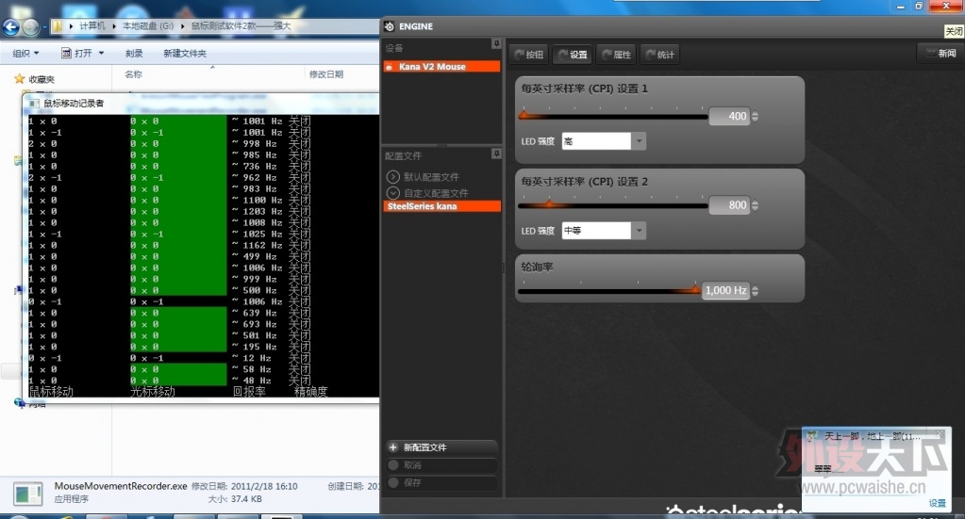This screenshot has height=519, width=965.
Task: Close the 天上一脚 notification popup
Action: pos(940,434)
